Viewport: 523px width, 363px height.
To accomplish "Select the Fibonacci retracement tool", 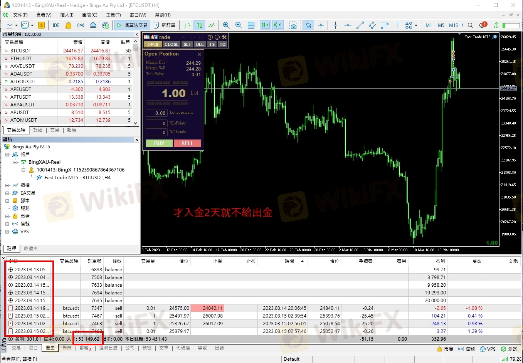I will [x=385, y=25].
